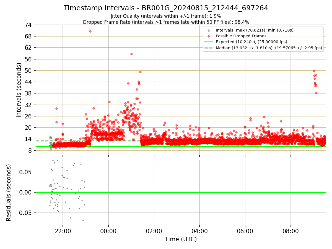332x249 pixels.
Task: Select the 'Dropped Frame Rate' subtitle line
Action: 166,22
